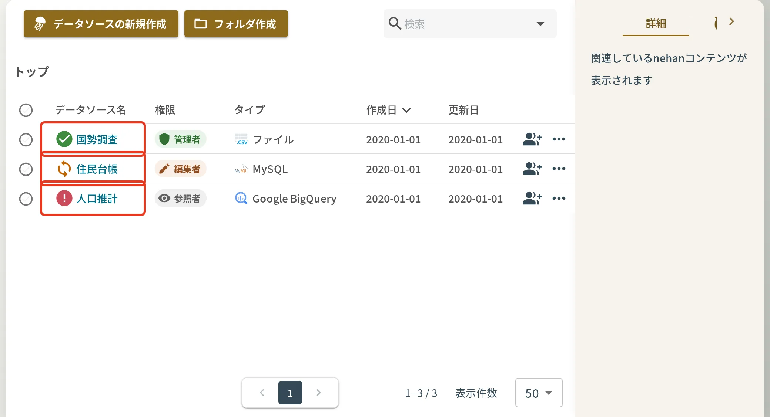The height and width of the screenshot is (417, 770).
Task: Click the share user icon in the 人口推計 row
Action: 532,199
